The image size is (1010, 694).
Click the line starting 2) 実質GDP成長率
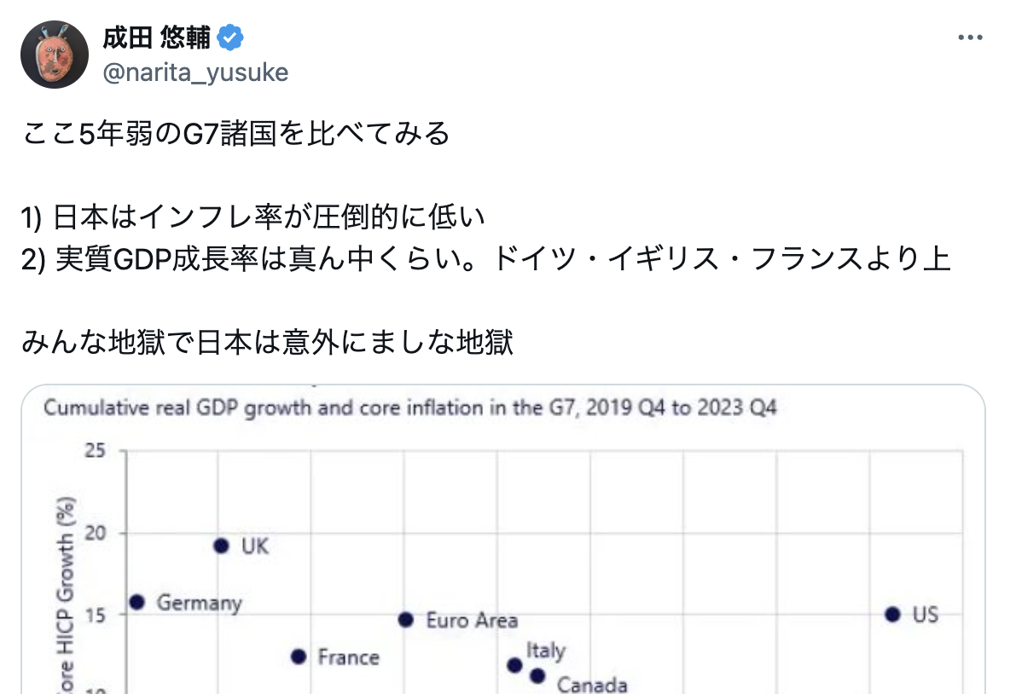[x=485, y=259]
